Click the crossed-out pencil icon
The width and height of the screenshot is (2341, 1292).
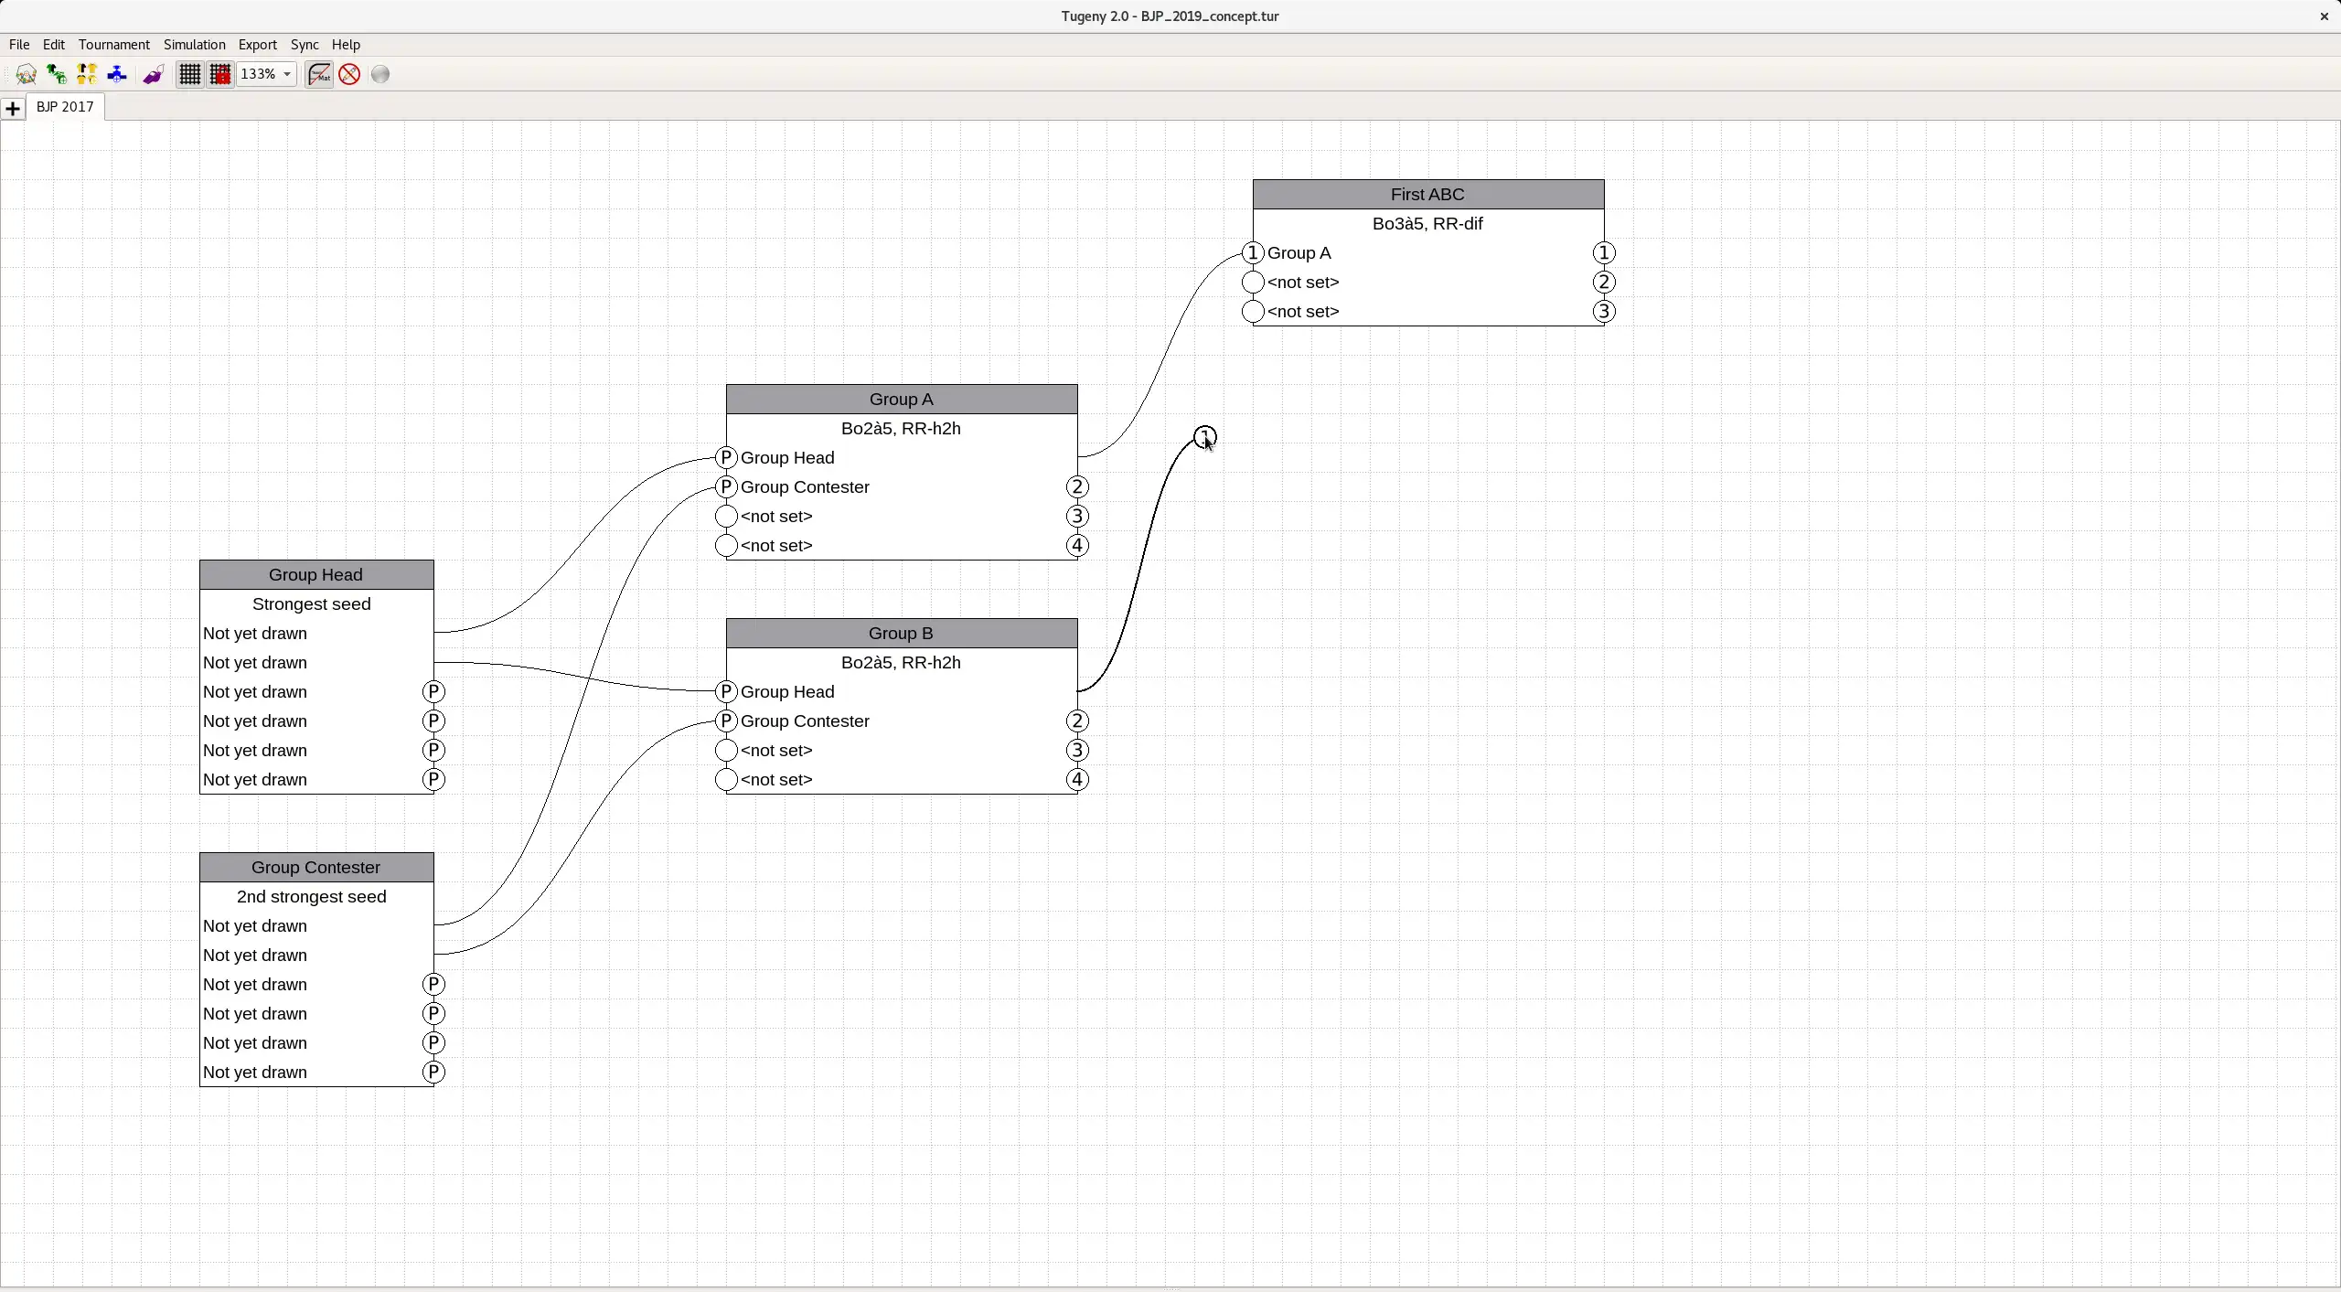pos(349,74)
